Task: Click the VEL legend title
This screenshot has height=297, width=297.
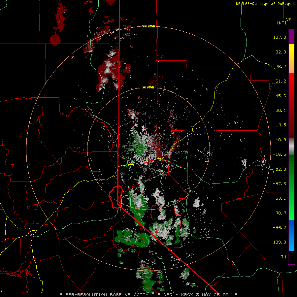Action: [290, 20]
